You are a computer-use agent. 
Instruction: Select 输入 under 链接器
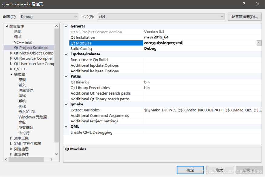(x=22, y=85)
